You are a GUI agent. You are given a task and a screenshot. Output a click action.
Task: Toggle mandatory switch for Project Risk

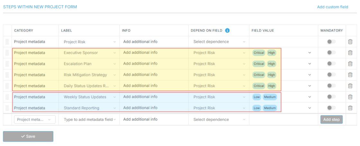tap(331, 42)
